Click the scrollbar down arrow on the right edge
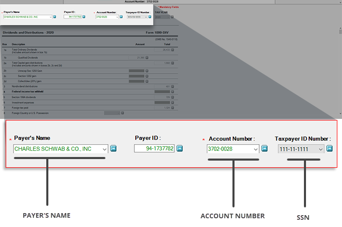The height and width of the screenshot is (227, 342). [x=340, y=113]
